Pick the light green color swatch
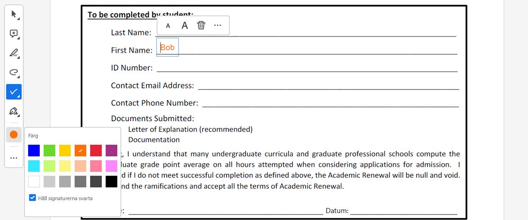The width and height of the screenshot is (528, 220). (49, 166)
